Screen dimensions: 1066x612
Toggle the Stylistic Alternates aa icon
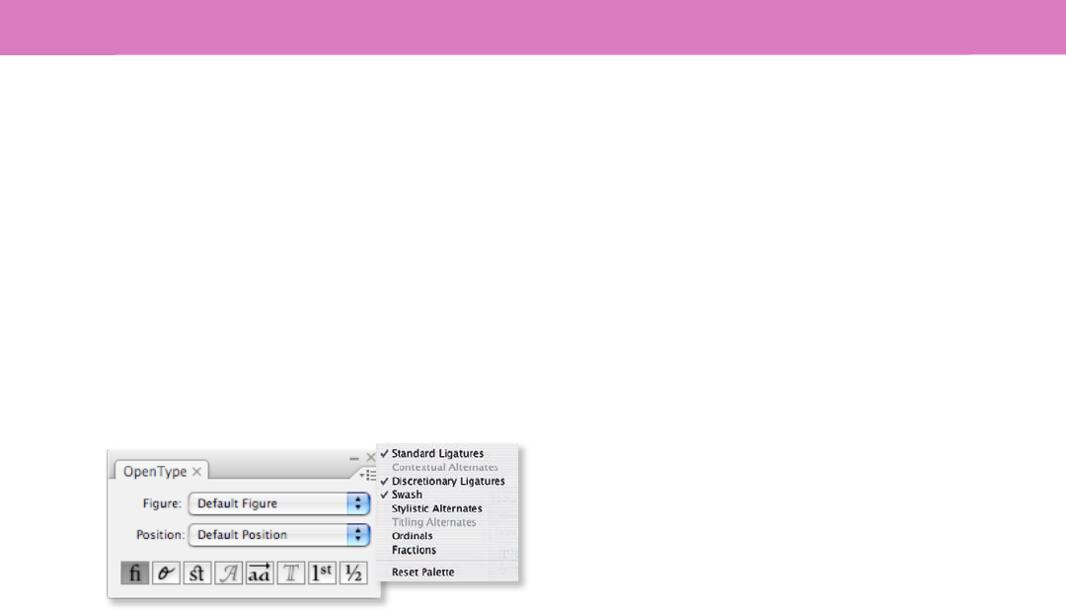[x=260, y=574]
